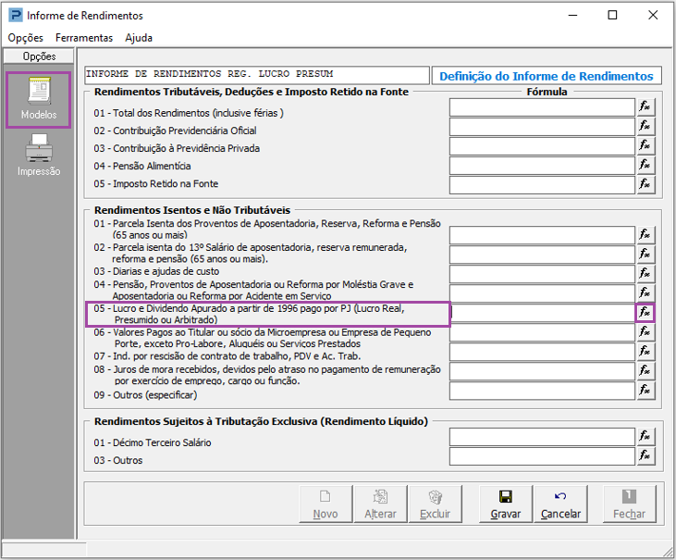Click formula button for Contribuição Previdenciária Oficial

pyautogui.click(x=645, y=127)
